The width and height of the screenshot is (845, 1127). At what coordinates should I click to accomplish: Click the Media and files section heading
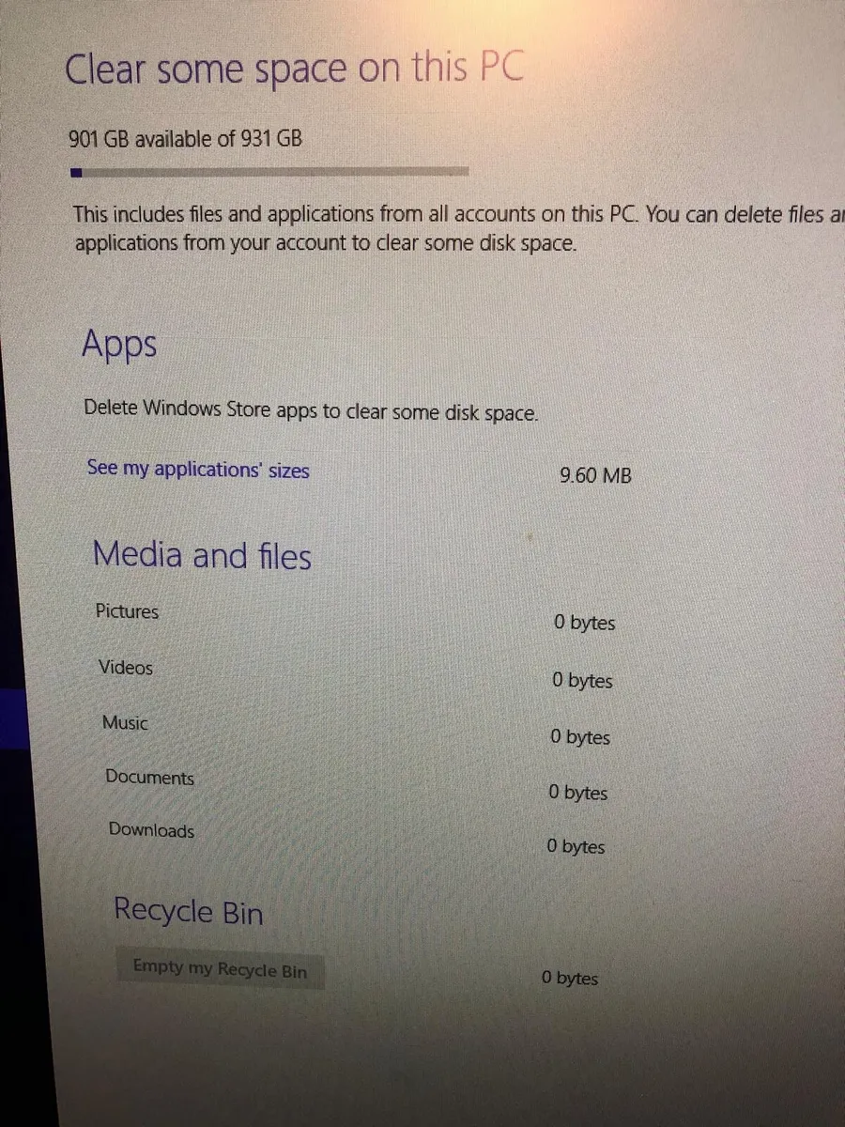point(202,555)
